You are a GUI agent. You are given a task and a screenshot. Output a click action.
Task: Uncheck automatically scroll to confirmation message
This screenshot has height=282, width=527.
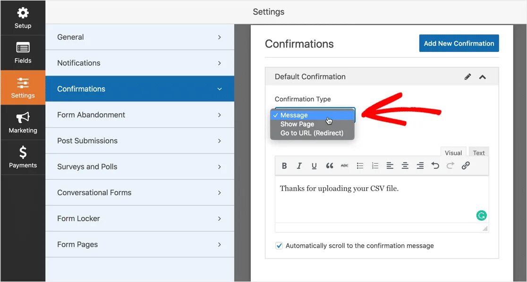[279, 246]
